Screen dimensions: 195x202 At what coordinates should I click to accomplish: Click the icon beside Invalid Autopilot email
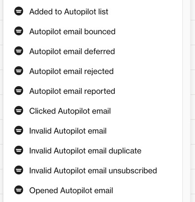[x=19, y=130]
